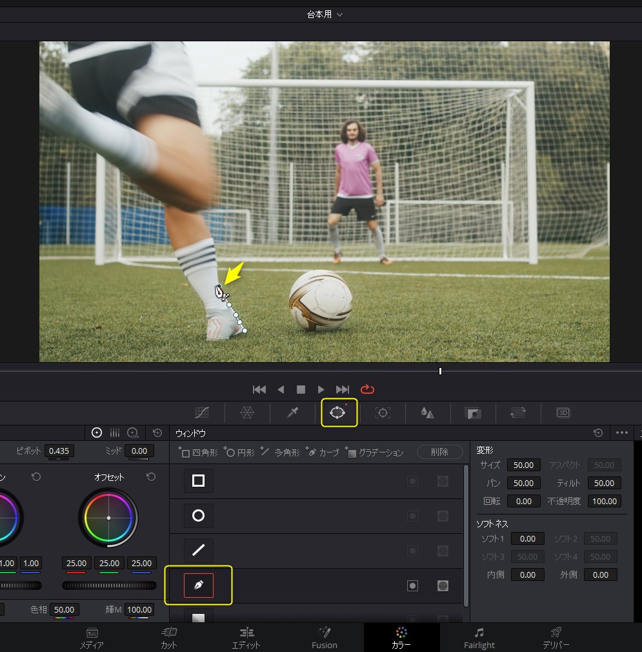Go to the カット page
Image resolution: width=642 pixels, height=652 pixels.
pyautogui.click(x=169, y=637)
